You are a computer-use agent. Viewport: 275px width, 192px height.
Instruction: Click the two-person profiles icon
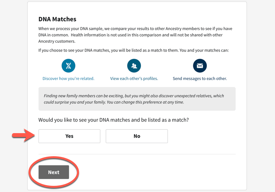[134, 66]
